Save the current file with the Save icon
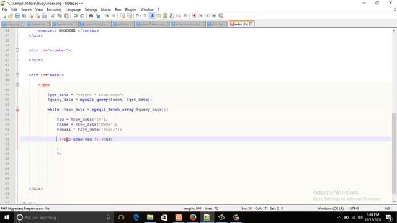 pos(17,15)
